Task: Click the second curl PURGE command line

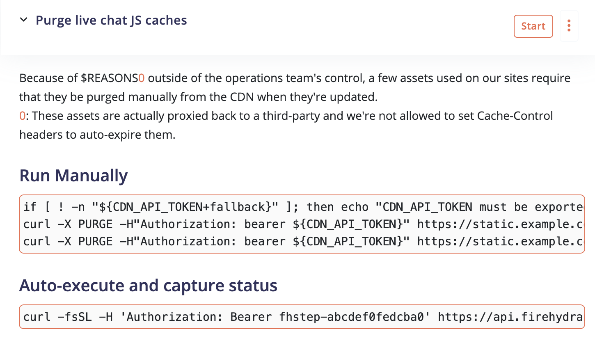Action: click(x=205, y=241)
